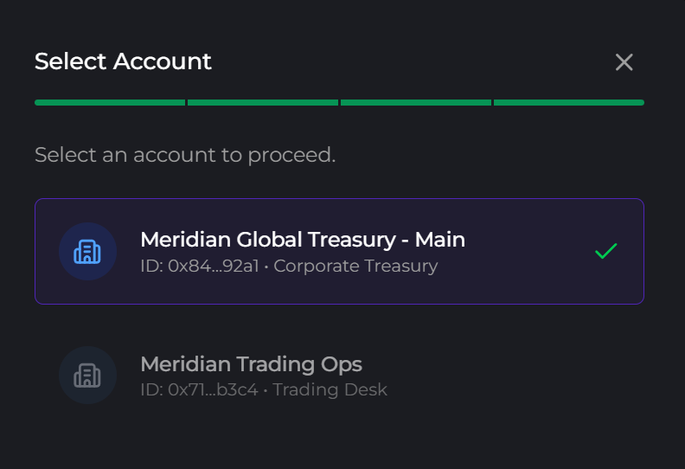Choose the Meridian Trading Ops account
The height and width of the screenshot is (469, 685).
pyautogui.click(x=339, y=376)
